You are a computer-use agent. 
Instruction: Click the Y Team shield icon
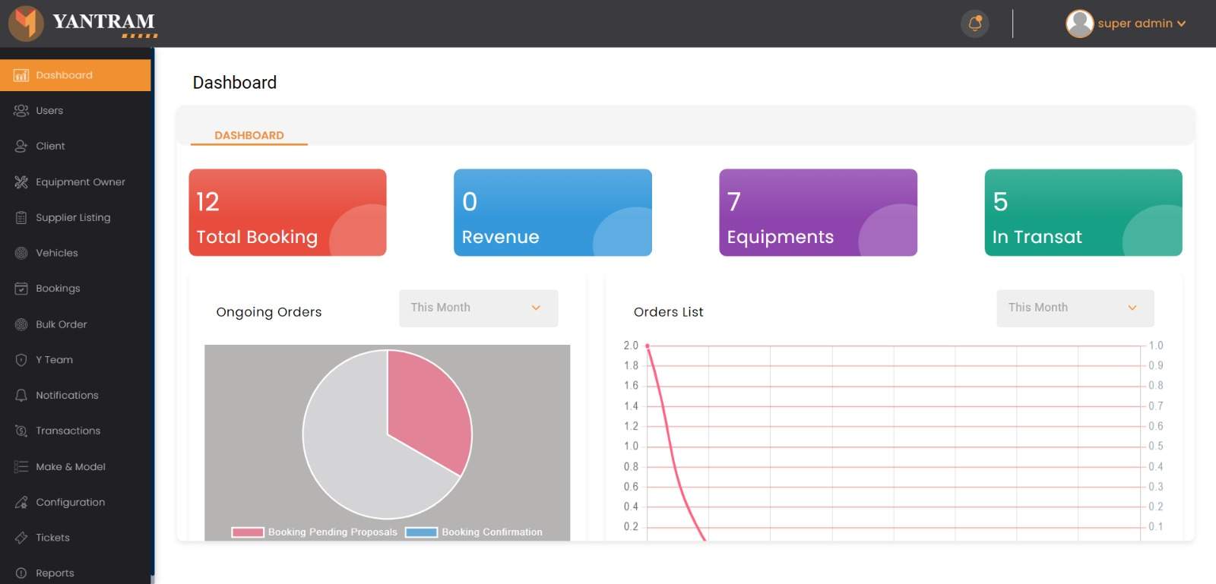pos(21,360)
